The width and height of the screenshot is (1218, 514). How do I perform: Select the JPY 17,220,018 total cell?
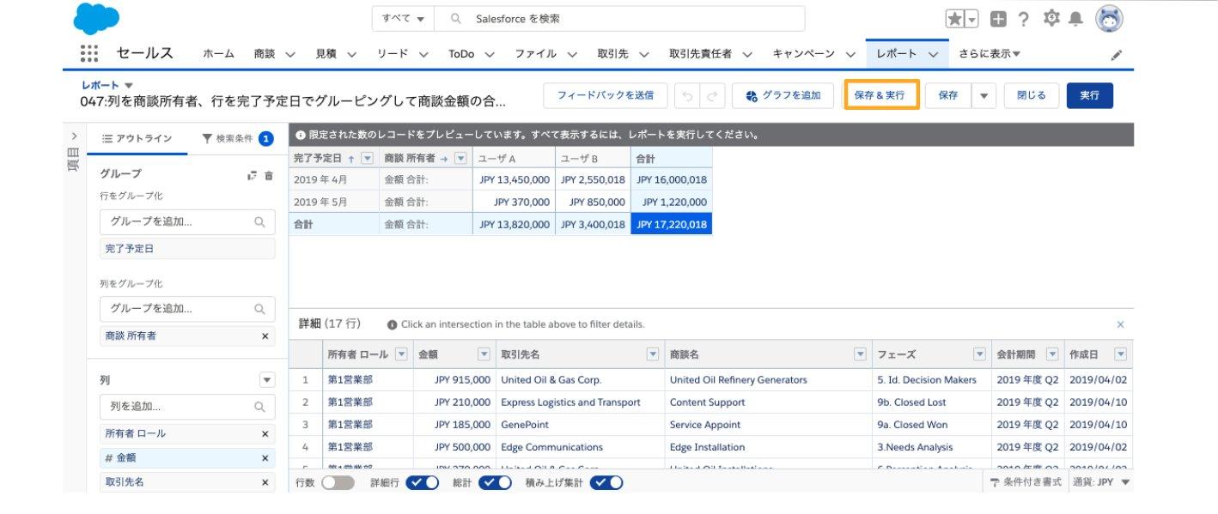pos(671,225)
